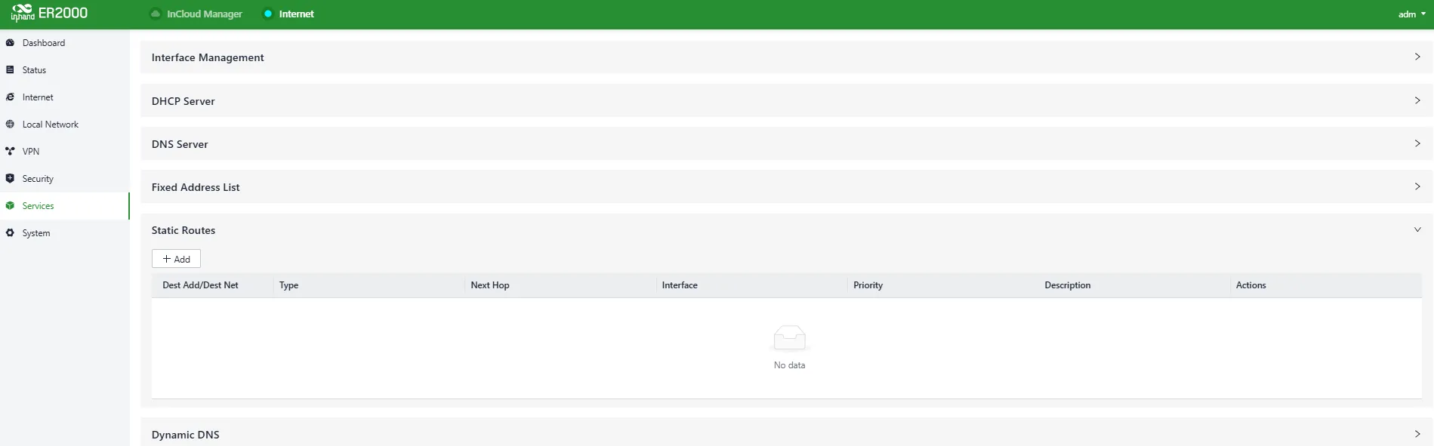This screenshot has height=446, width=1434.
Task: Open the System menu item
Action: click(x=65, y=233)
